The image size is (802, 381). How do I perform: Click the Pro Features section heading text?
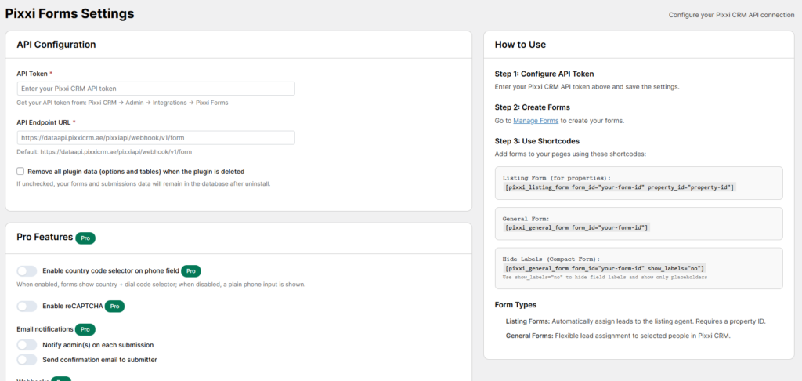(45, 237)
